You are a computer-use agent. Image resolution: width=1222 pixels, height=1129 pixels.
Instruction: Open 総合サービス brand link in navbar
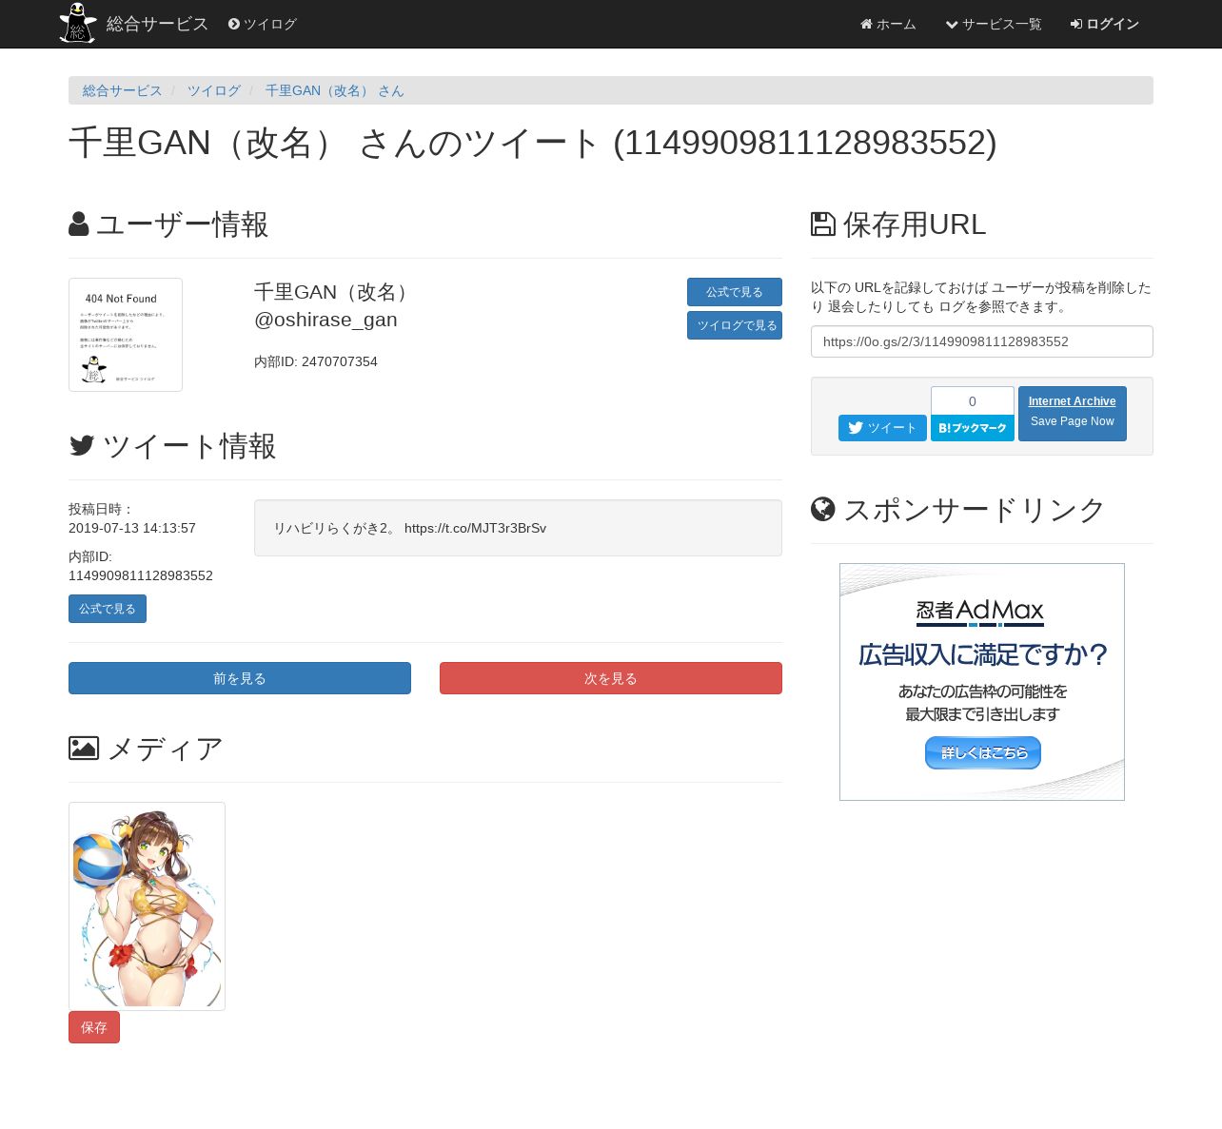(x=157, y=24)
